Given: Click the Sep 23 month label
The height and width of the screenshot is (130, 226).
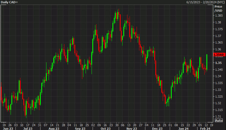Looking at the screenshot, I should click(80, 128).
